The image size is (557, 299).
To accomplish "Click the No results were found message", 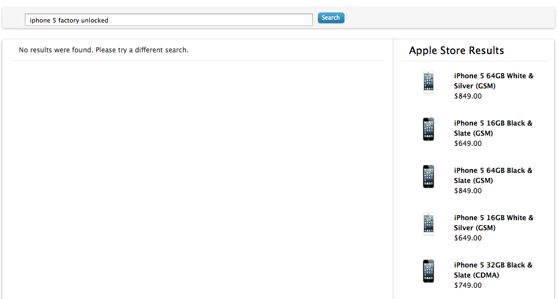I will (x=103, y=50).
